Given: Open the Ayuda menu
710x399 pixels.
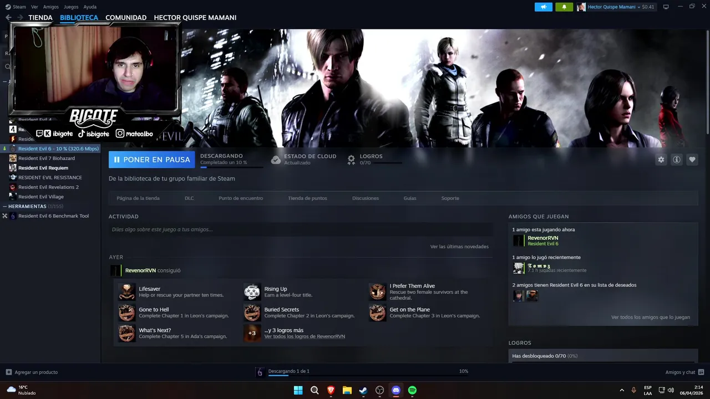Looking at the screenshot, I should [90, 7].
